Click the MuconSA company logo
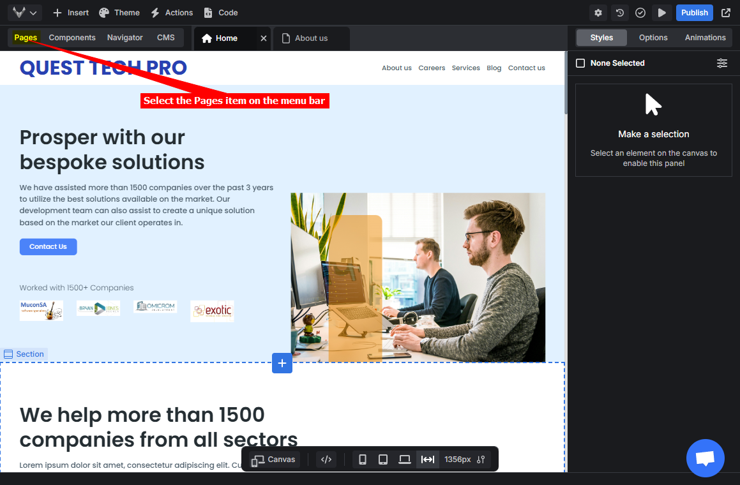740x485 pixels. coord(42,310)
